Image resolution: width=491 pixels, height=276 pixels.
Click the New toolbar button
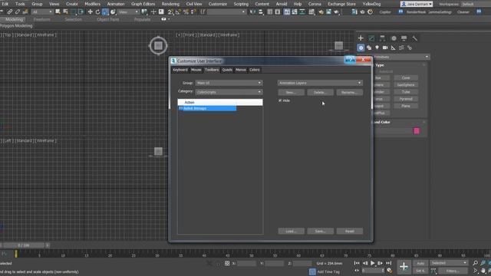pyautogui.click(x=291, y=92)
